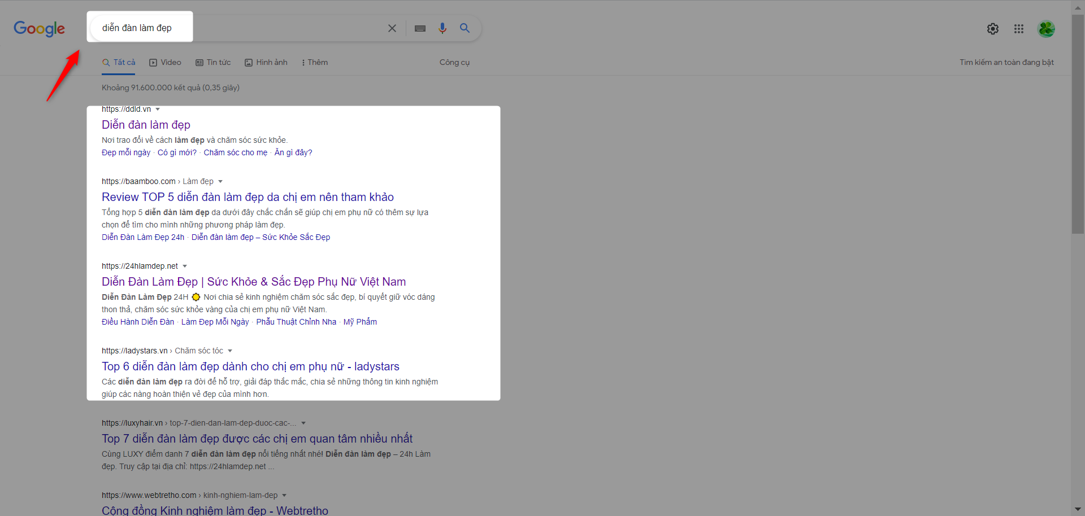Click the https://24hlamdep.net URL text
Screen dimensions: 1085x516
pyautogui.click(x=140, y=266)
